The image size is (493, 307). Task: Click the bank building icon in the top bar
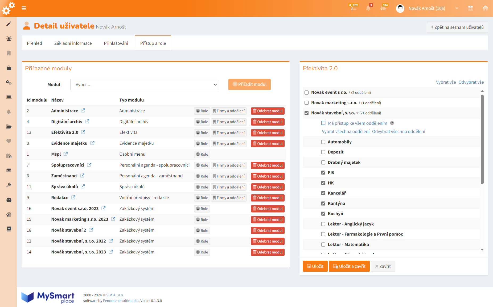tap(471, 8)
